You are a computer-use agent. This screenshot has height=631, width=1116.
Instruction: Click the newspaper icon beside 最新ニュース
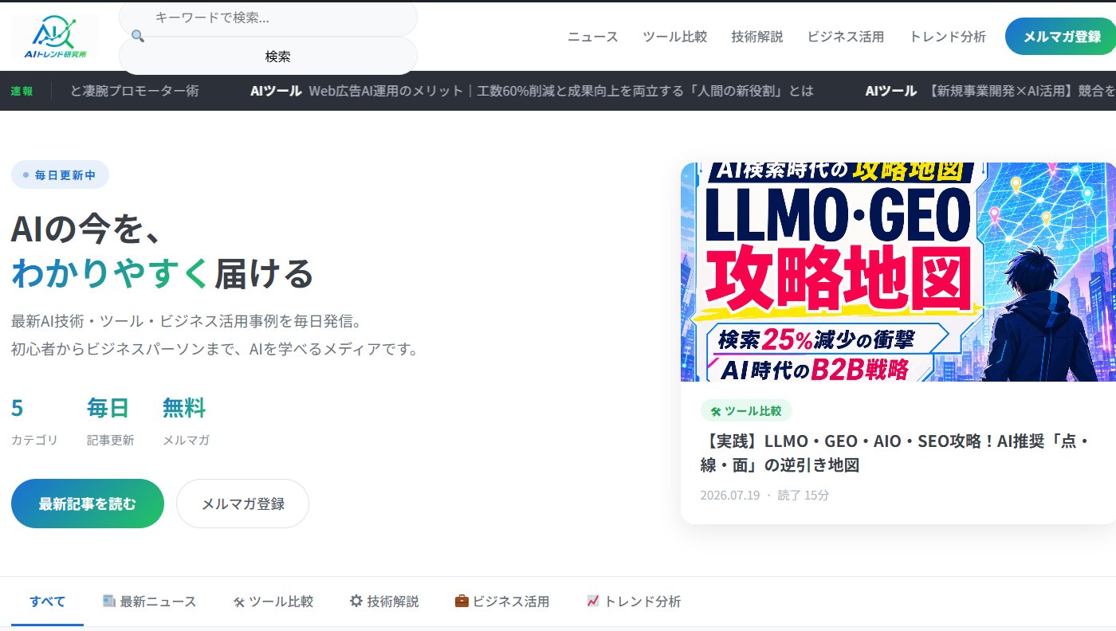[x=109, y=601]
